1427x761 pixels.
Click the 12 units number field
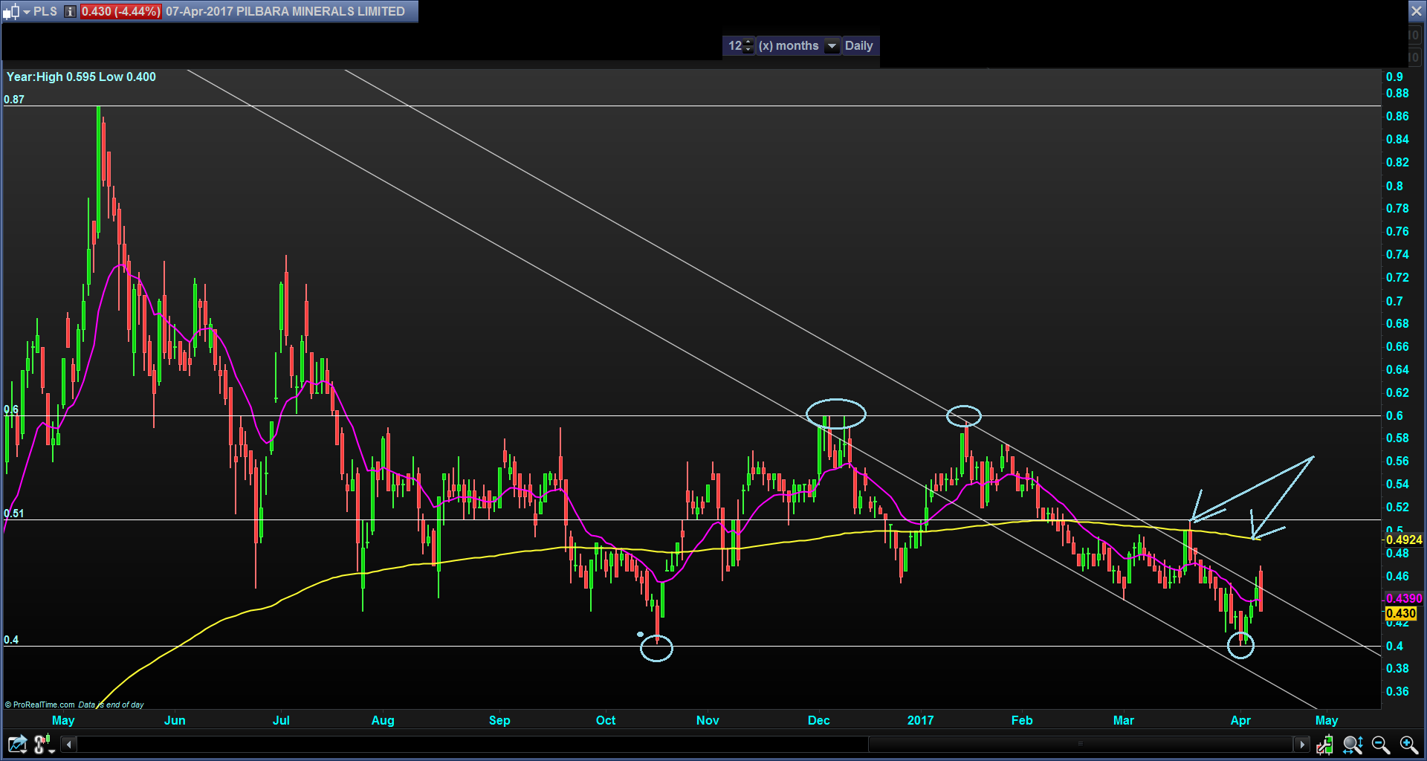tap(735, 46)
